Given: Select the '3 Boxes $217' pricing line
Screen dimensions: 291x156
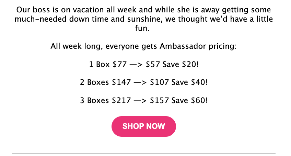Looking at the screenshot, I should [144, 100].
